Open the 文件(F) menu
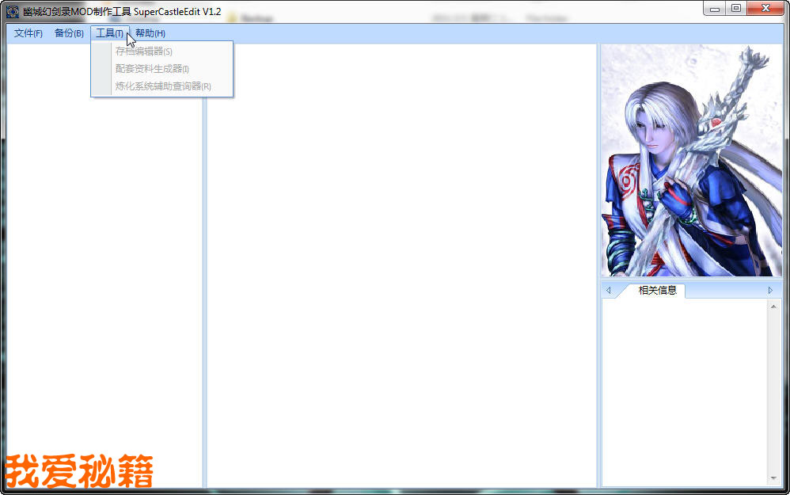 28,33
